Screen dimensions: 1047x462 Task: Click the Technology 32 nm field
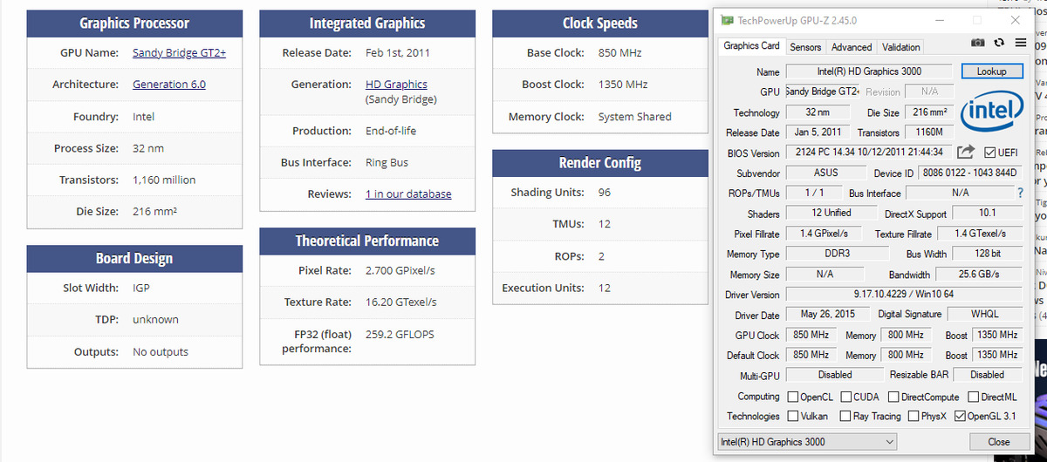(818, 112)
